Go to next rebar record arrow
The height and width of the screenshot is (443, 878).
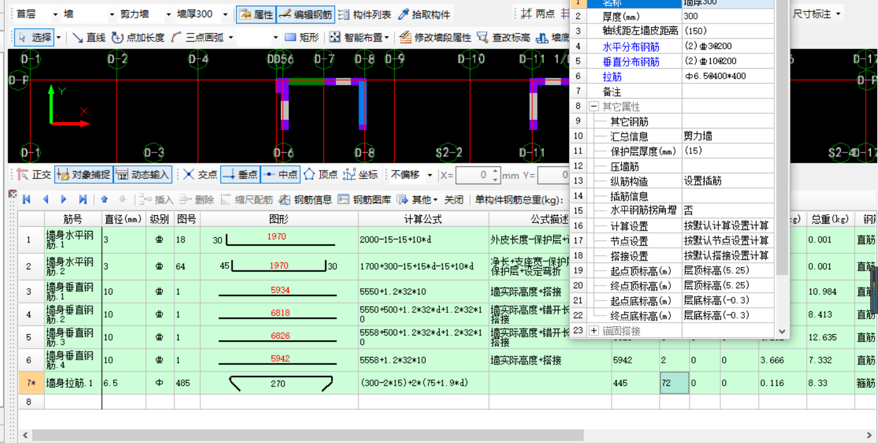coord(63,199)
